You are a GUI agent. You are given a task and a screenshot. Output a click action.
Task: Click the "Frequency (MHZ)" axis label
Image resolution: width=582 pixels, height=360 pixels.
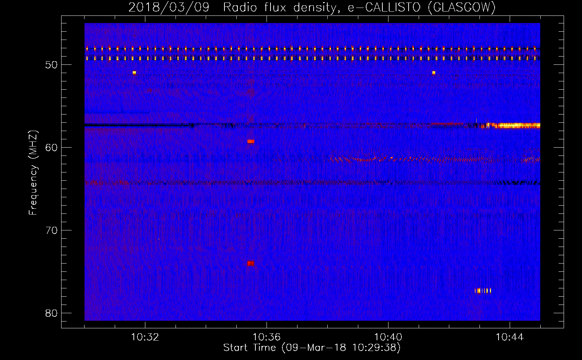click(x=33, y=173)
